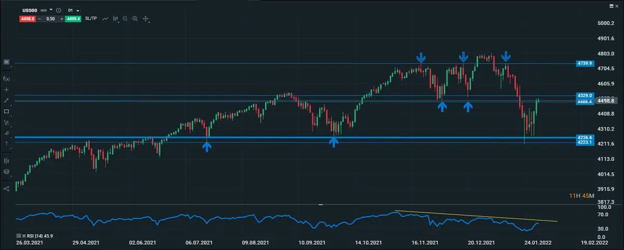Expand the D1 timeframe dropdown
The width and height of the screenshot is (624, 250).
78,10
